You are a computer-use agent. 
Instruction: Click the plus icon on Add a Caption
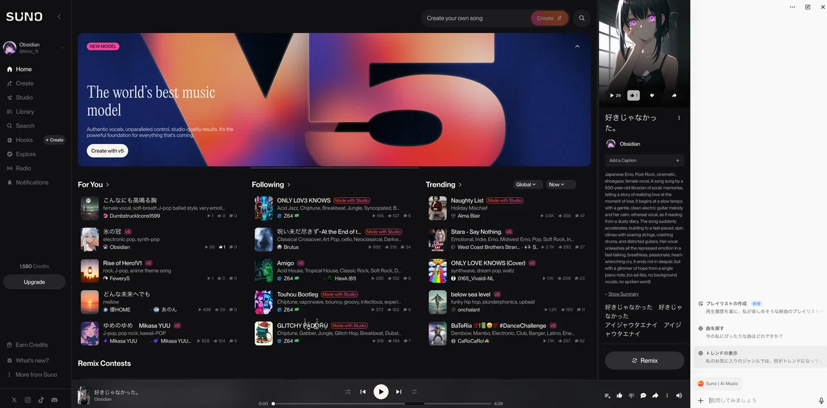click(677, 161)
